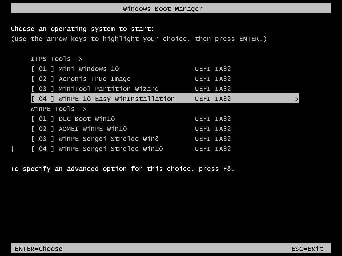Click ENTER=Choose in the bottom bar
Viewport: 342px width, 256px height.
39,249
